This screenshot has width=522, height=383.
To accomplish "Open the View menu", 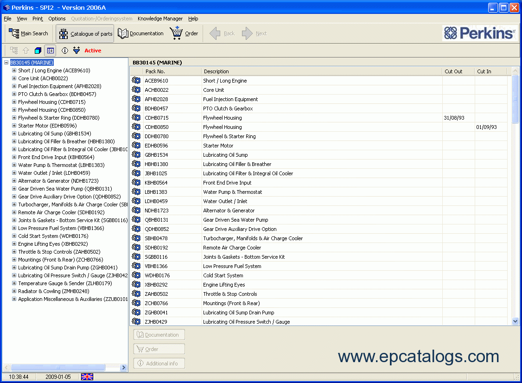I will [x=22, y=19].
